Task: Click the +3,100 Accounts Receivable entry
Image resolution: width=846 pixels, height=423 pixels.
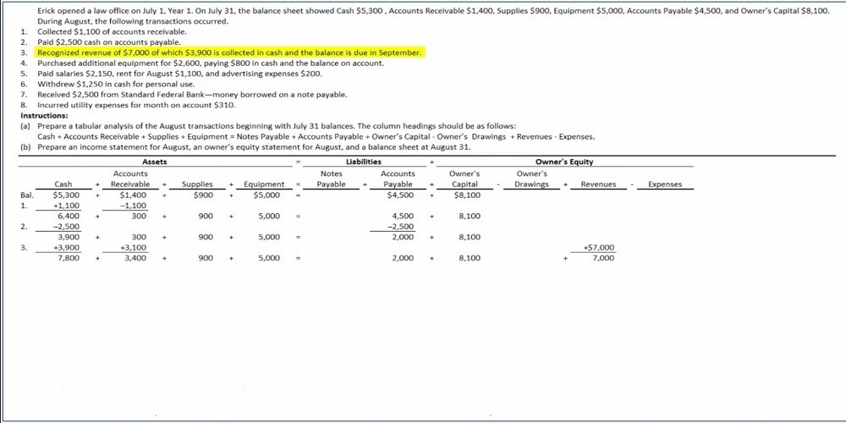Action: [x=134, y=248]
